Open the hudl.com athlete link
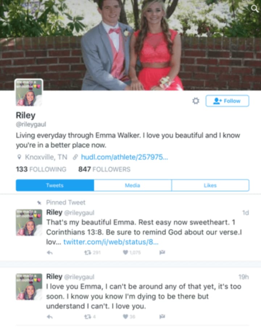This screenshot has width=261, height=327. (124, 157)
